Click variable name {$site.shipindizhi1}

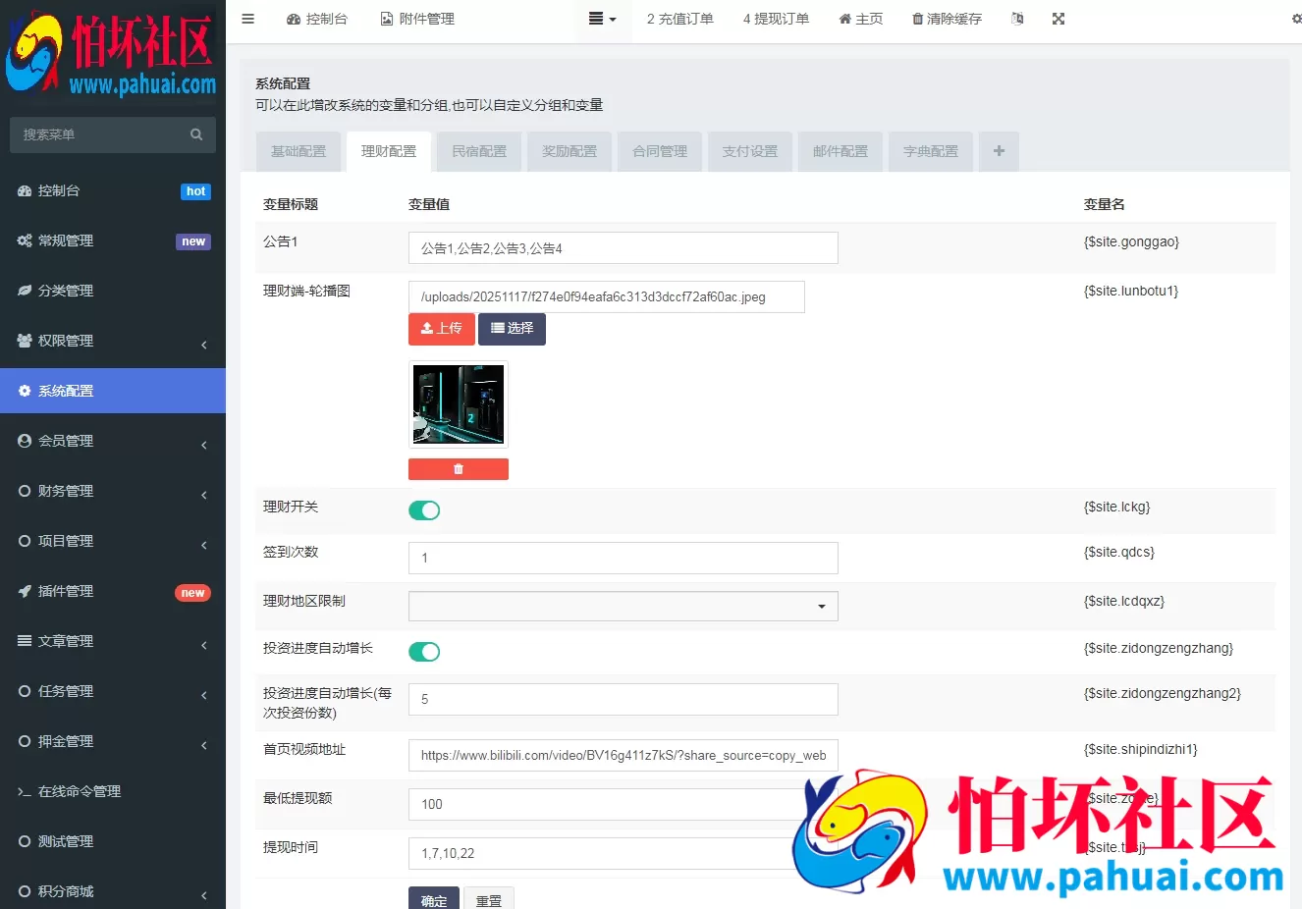click(1141, 749)
